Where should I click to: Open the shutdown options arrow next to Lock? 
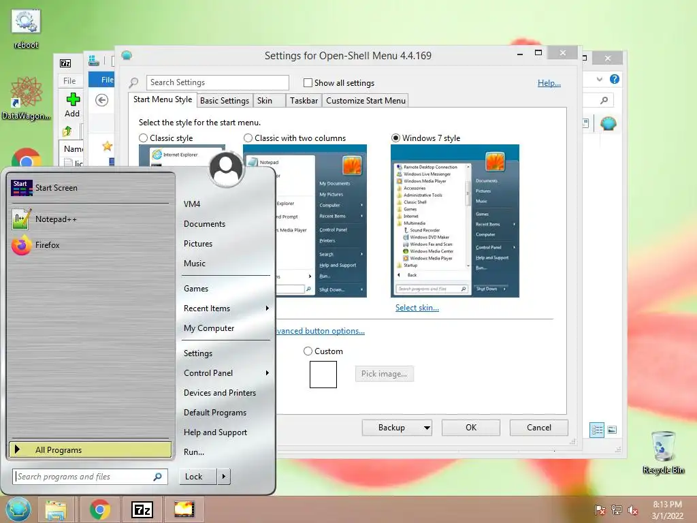[x=223, y=476]
